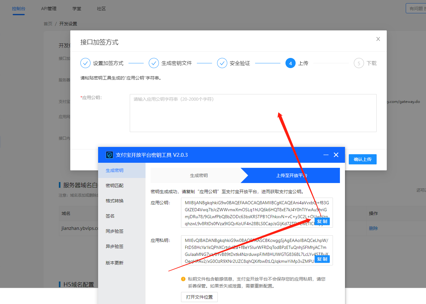This screenshot has height=304, width=426.
Task: Click the 生成密钥文件 step checkmark icon
Action: [x=154, y=63]
